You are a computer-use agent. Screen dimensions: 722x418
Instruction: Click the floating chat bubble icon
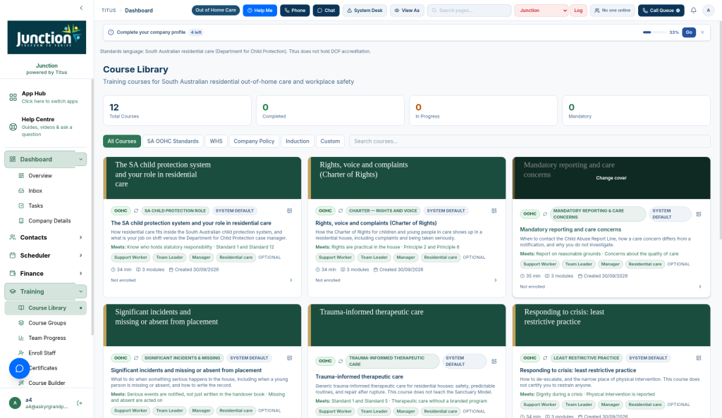pos(19,369)
